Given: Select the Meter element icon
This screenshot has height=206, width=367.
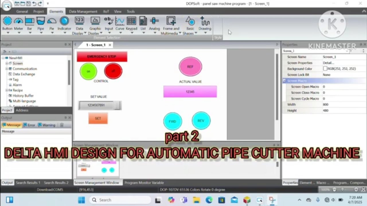Looking at the screenshot, I should pyautogui.click(x=18, y=21).
